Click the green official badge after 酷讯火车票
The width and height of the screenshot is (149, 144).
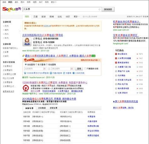[x=93, y=56]
